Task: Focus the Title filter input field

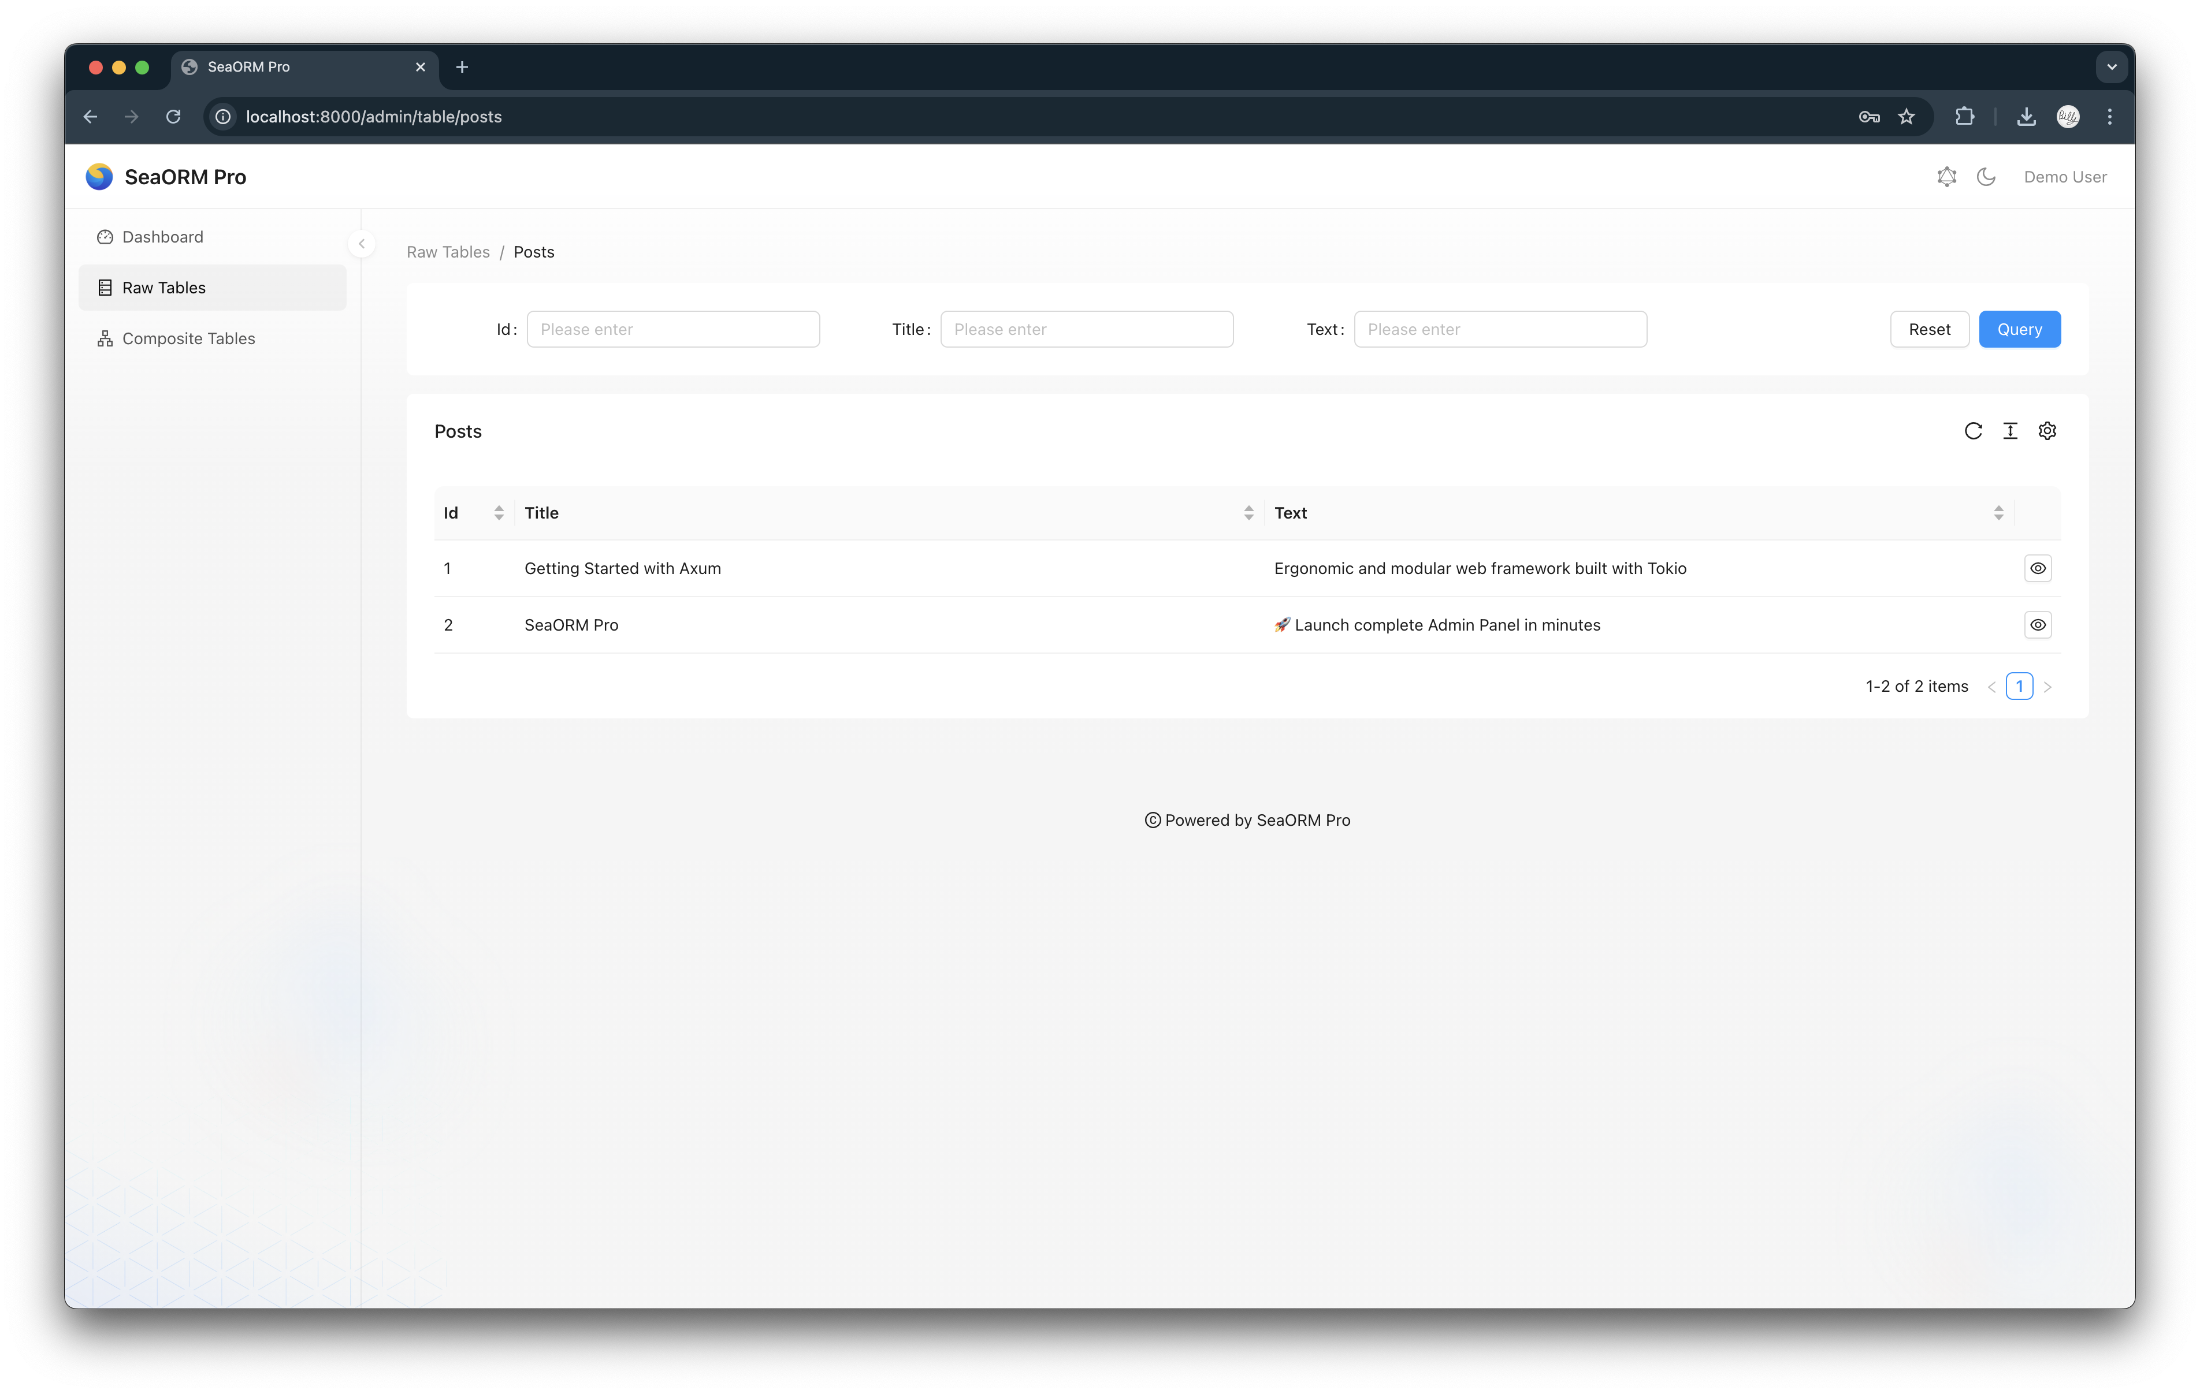Action: click(1086, 330)
